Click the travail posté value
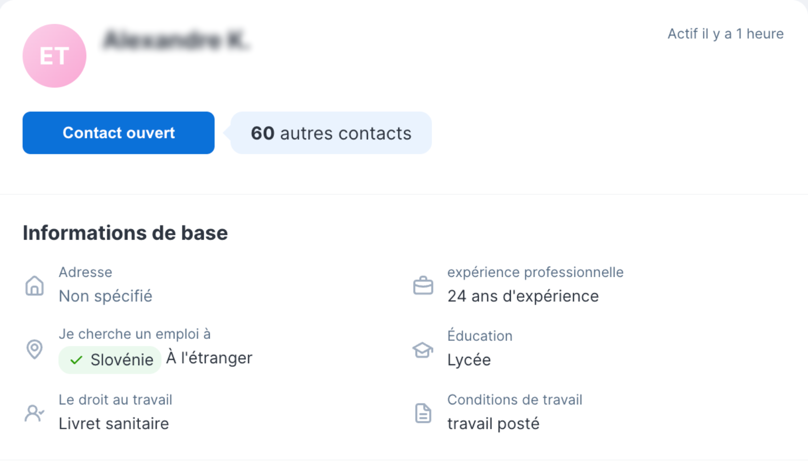 click(x=493, y=424)
